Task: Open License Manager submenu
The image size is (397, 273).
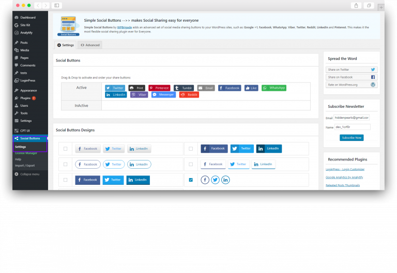Action: 26,153
